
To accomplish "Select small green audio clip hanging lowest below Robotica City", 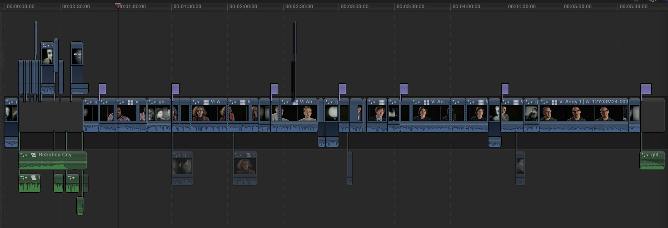I will click(80, 205).
